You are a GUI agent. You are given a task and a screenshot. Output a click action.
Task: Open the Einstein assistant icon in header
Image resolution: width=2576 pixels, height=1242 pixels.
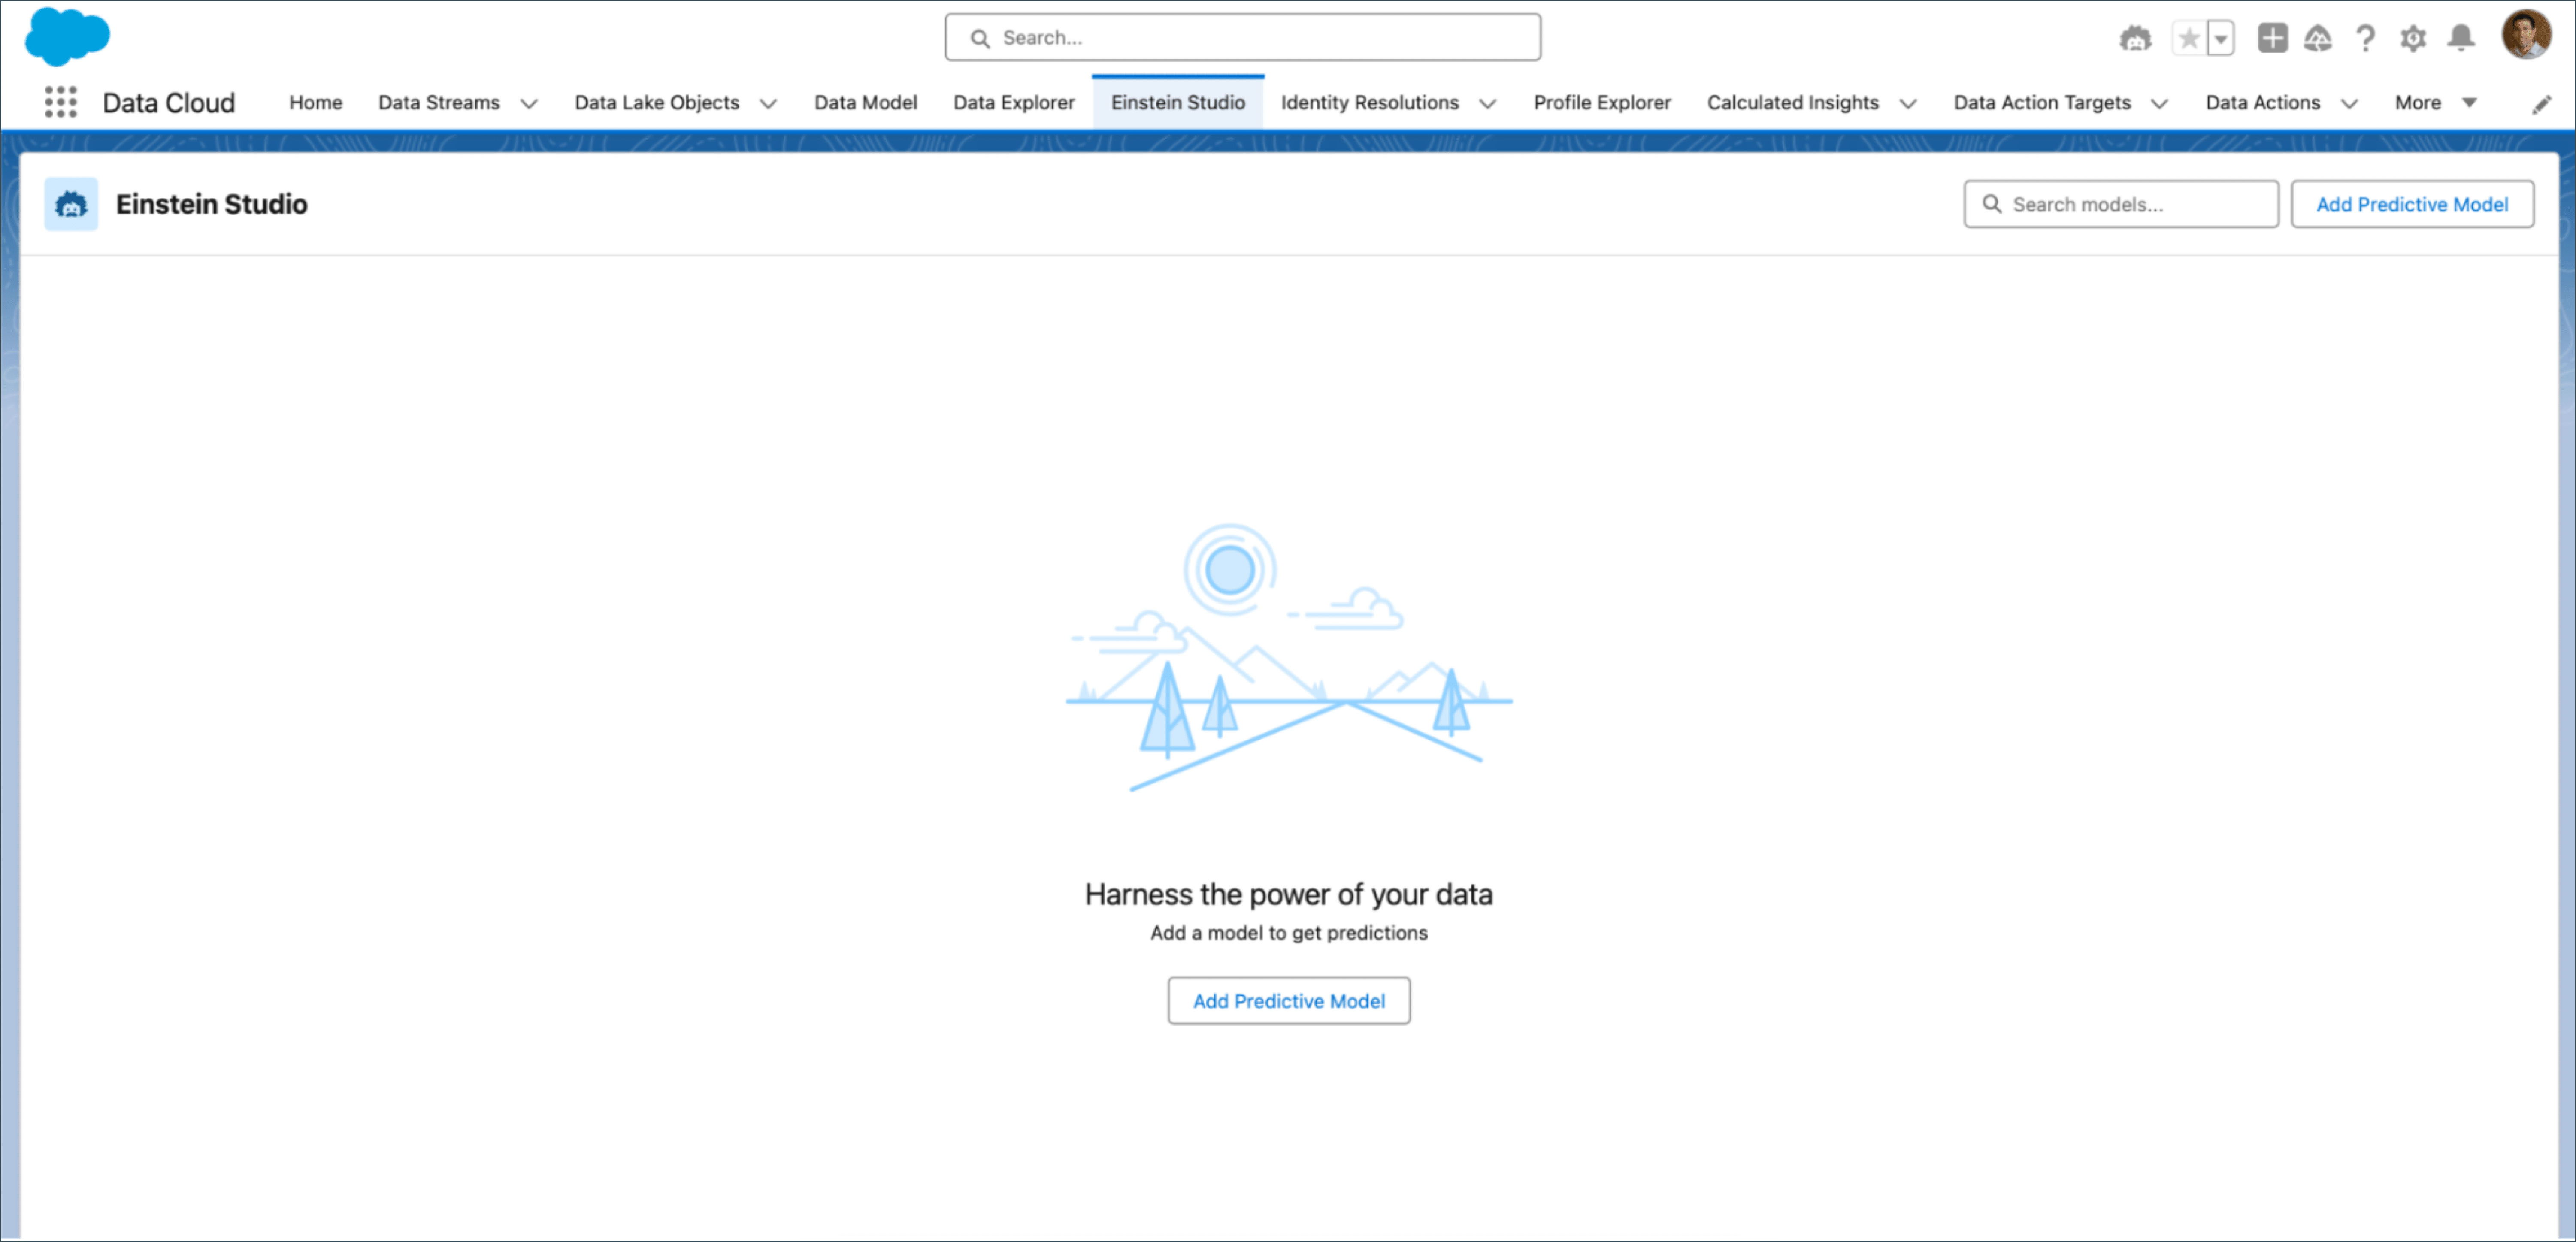coord(2135,38)
